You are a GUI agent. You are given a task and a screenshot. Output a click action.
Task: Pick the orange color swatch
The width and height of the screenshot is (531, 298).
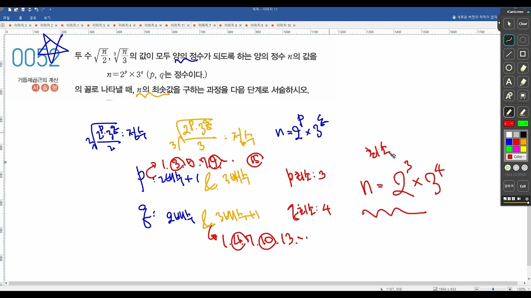tap(523, 142)
